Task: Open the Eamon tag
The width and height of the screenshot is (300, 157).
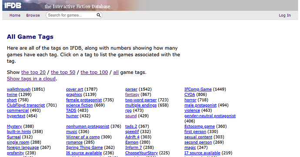Action: (132, 142)
